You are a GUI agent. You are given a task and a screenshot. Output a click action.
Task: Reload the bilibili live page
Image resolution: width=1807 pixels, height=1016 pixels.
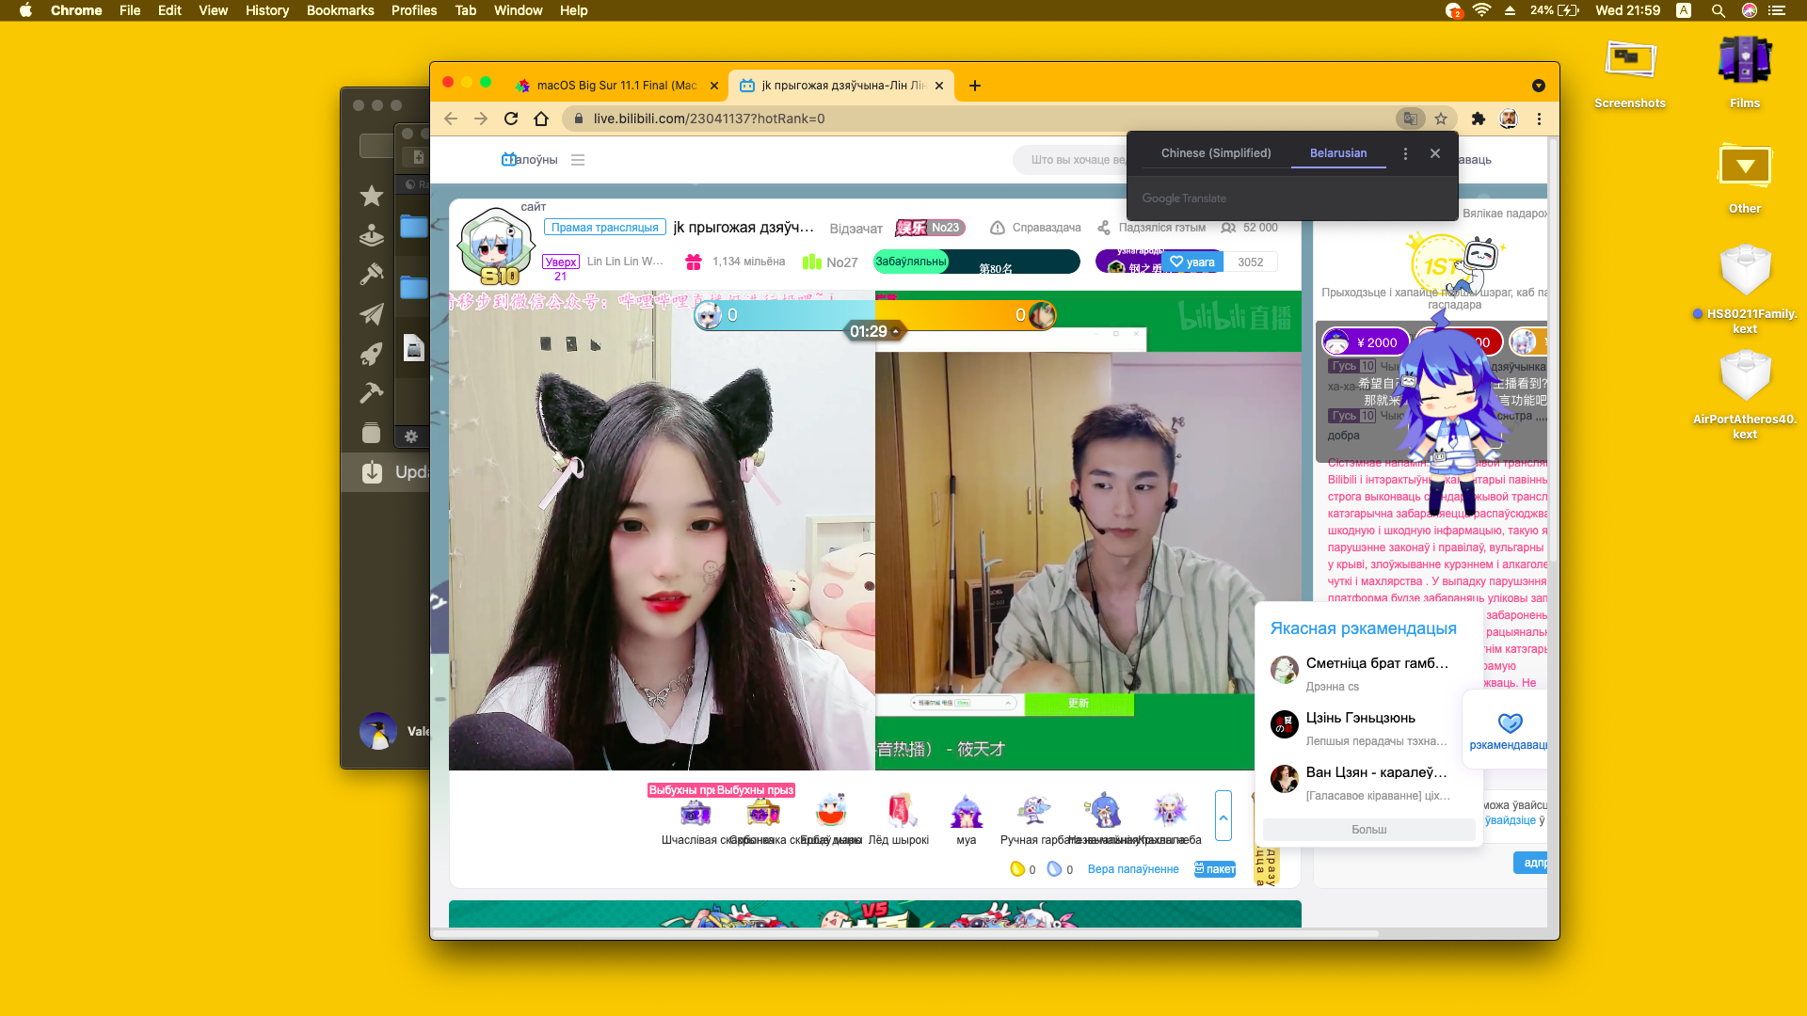pyautogui.click(x=511, y=119)
